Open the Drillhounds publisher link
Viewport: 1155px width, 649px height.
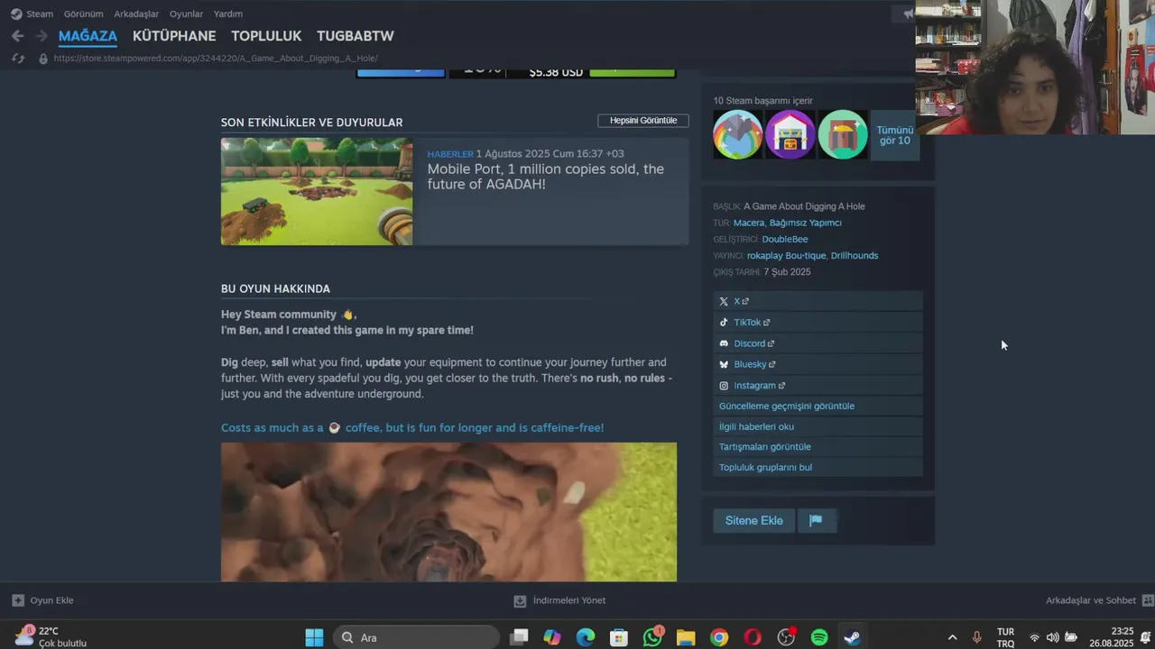pos(855,255)
